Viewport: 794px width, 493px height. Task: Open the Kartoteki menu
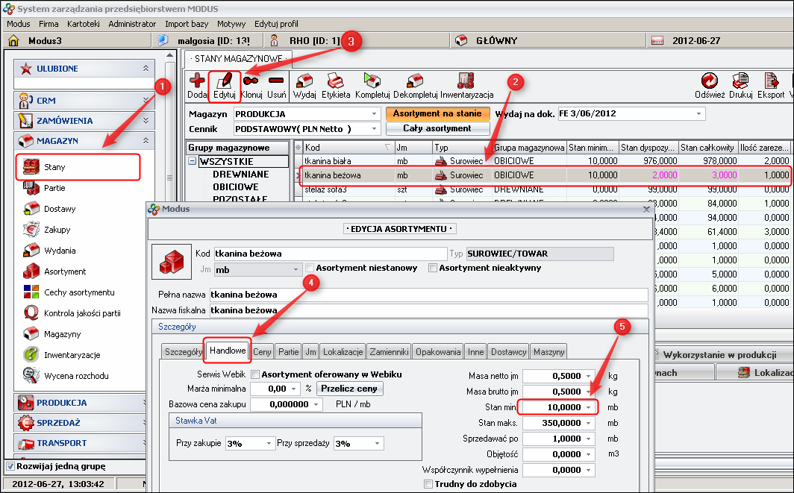pos(84,24)
